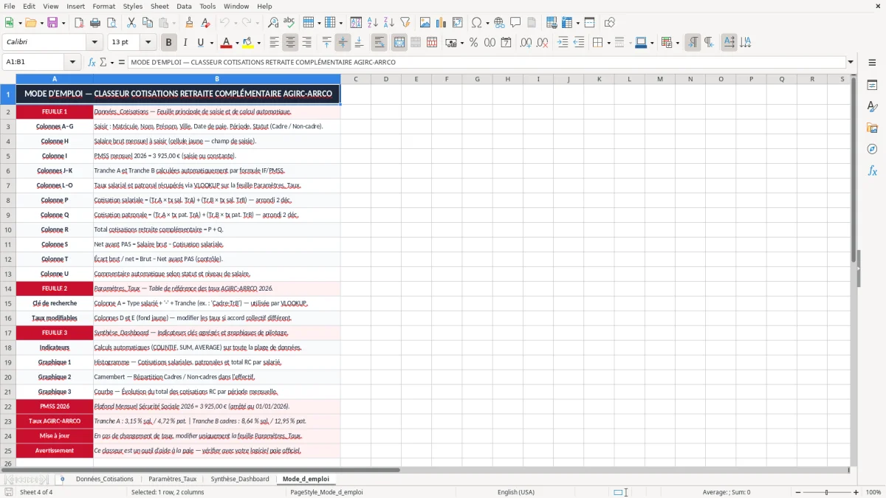The height and width of the screenshot is (498, 886).
Task: Toggle Center Horizontally alignment
Action: [x=290, y=43]
